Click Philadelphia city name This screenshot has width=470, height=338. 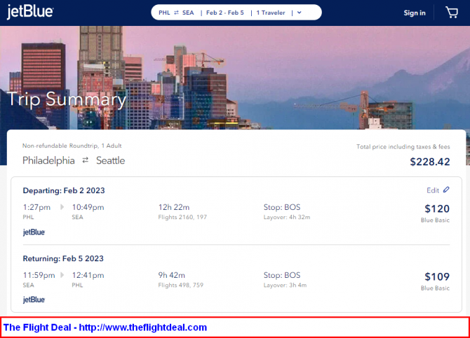point(48,160)
